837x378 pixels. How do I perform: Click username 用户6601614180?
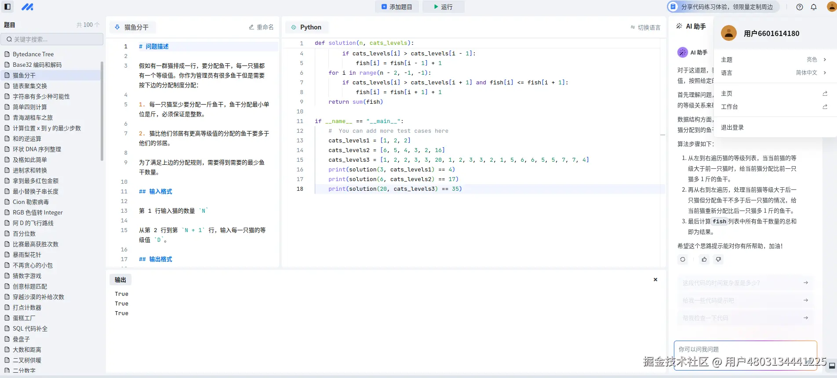(771, 33)
